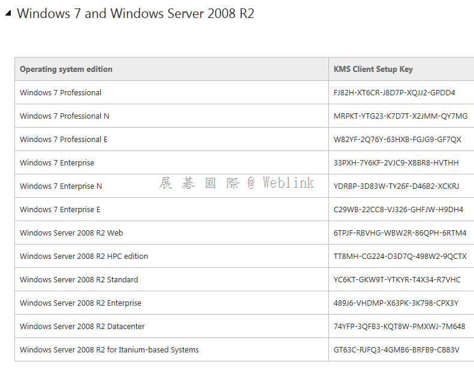Select key FJ82H-XT6CR-J8D7P-XQJJ2-GPDD4
The width and height of the screenshot is (474, 371).
pyautogui.click(x=394, y=93)
